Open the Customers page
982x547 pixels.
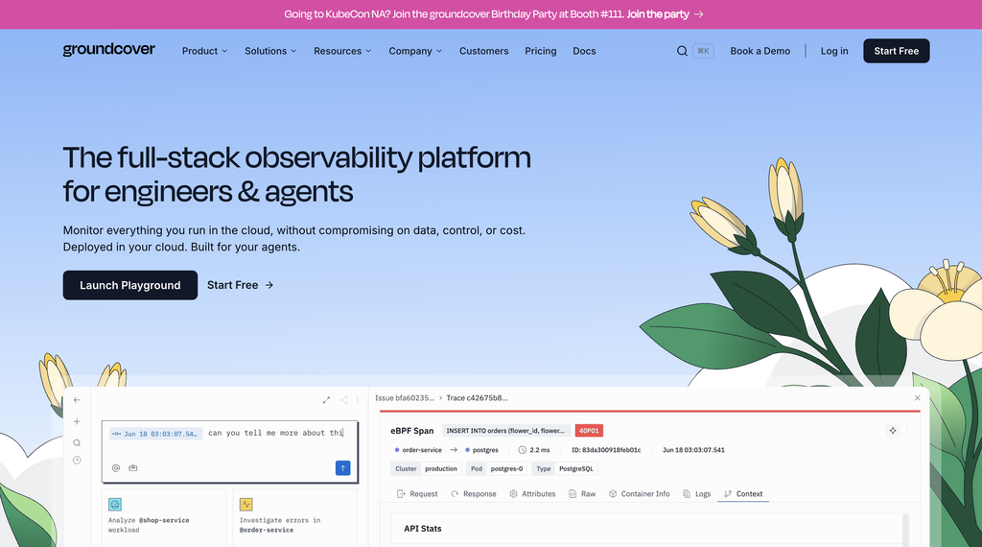(484, 51)
